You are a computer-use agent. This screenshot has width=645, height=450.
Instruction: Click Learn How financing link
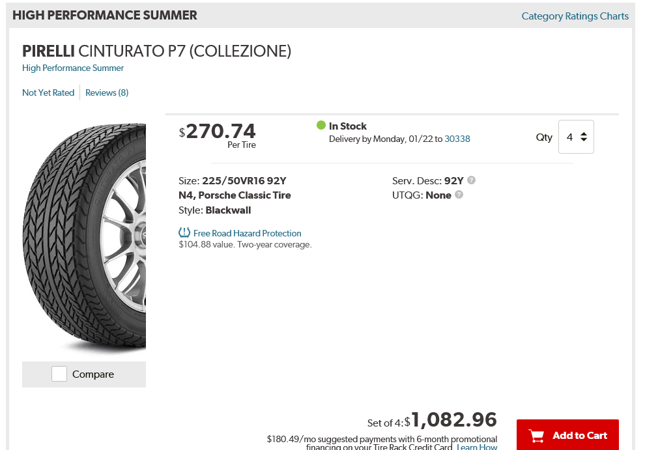click(477, 447)
